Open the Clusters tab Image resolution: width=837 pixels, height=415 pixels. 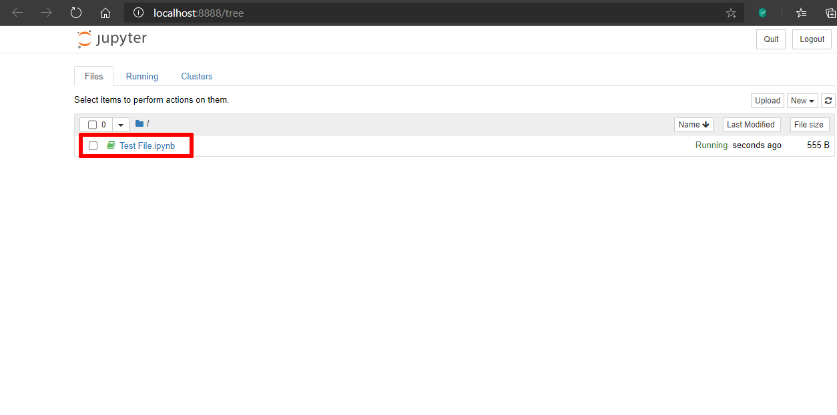click(196, 76)
